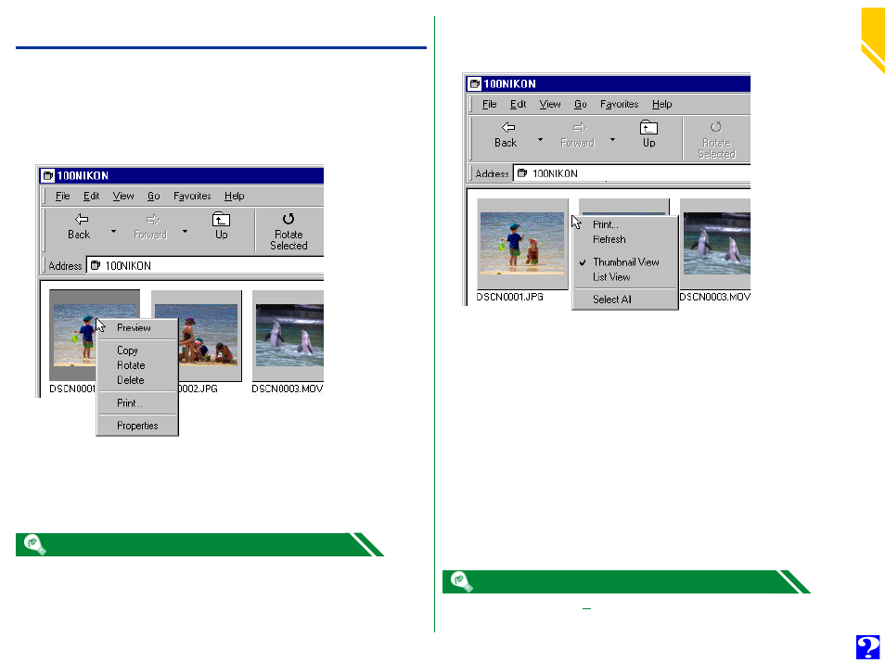Click Back arrow in window with Preview menu
Screen dimensions: 885x663
pyautogui.click(x=82, y=219)
